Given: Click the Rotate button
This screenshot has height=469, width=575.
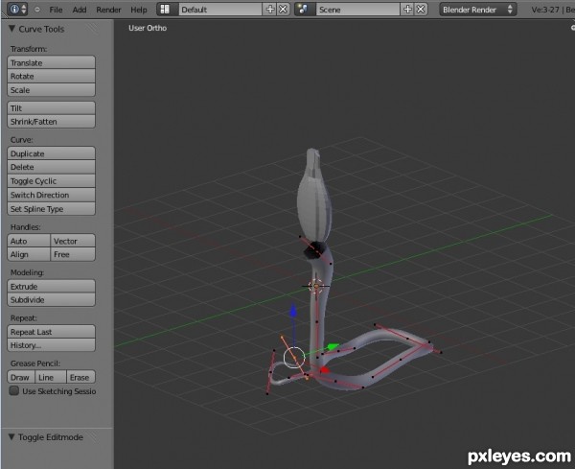Looking at the screenshot, I should [51, 76].
